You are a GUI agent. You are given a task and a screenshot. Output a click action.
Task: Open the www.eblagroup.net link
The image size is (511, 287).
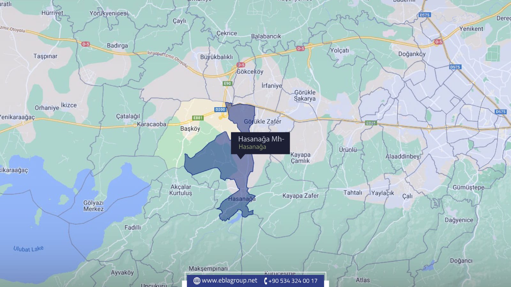[x=229, y=280]
